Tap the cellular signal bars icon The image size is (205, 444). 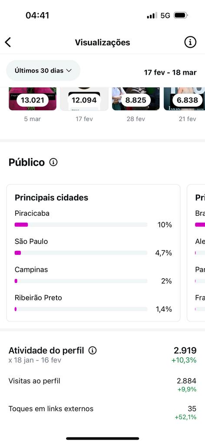click(152, 15)
